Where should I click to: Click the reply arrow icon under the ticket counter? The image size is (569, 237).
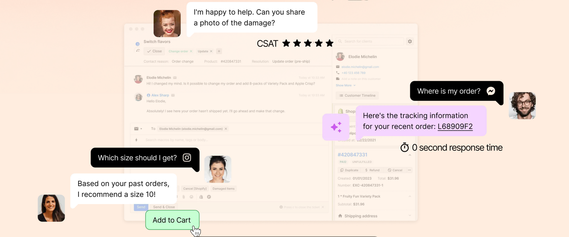[x=138, y=51]
